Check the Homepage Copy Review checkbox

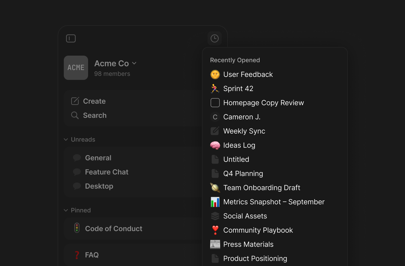point(215,103)
